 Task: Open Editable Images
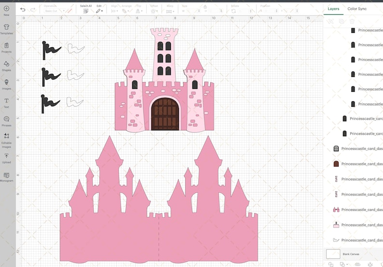pyautogui.click(x=7, y=141)
